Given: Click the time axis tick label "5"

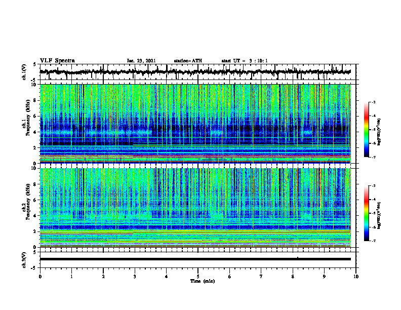Looking at the screenshot, I should (198, 277).
